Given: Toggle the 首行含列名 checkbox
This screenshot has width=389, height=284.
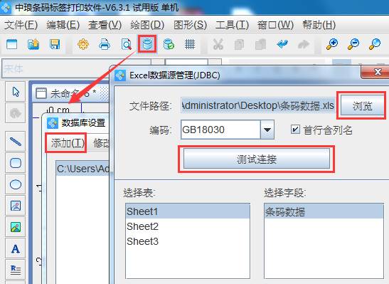Looking at the screenshot, I should (295, 130).
